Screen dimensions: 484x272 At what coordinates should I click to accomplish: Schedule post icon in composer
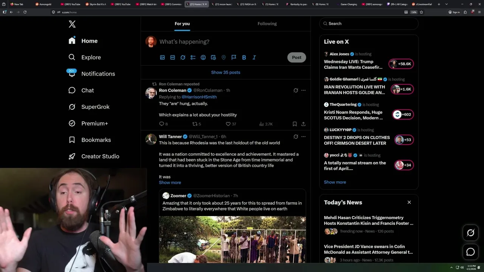tap(213, 57)
